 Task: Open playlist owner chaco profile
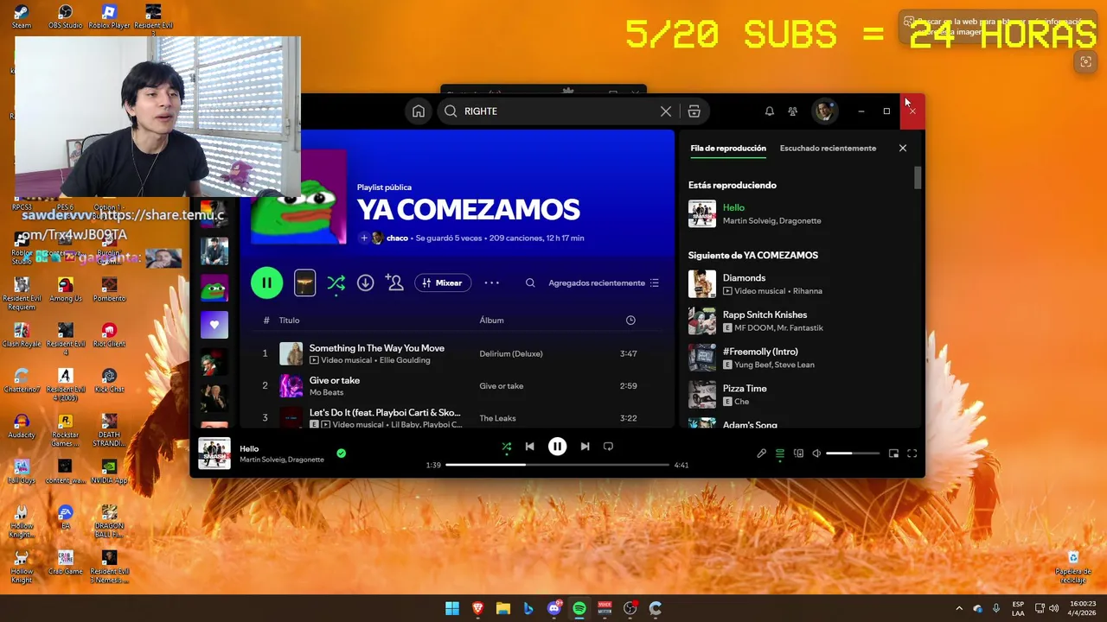[x=397, y=238]
